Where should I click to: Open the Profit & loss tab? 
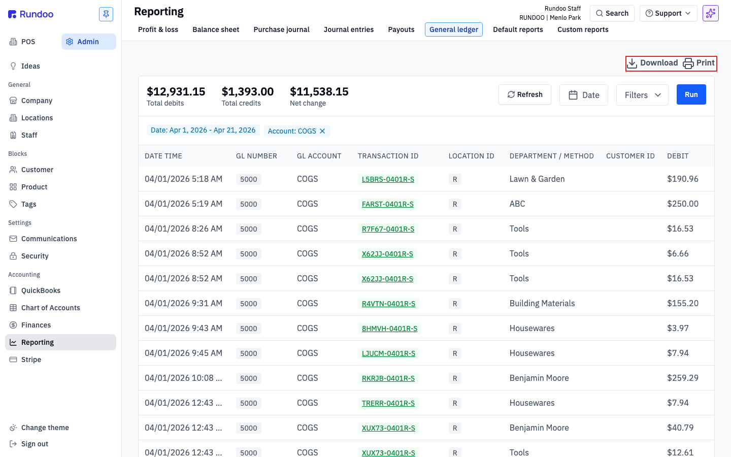click(x=158, y=29)
